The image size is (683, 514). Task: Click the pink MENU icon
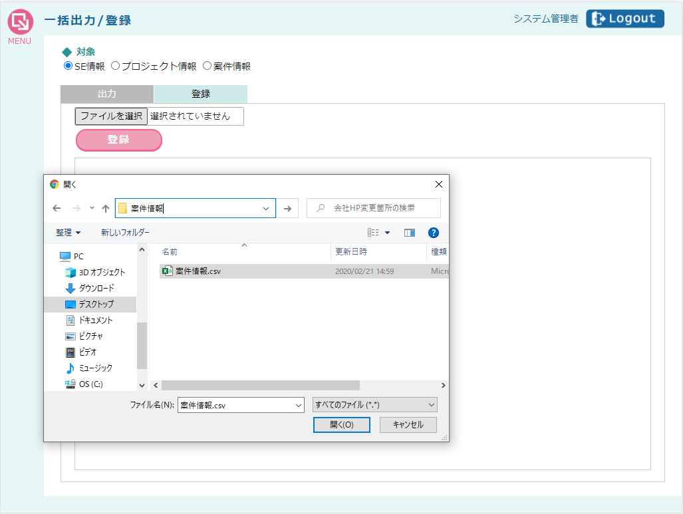click(x=20, y=23)
